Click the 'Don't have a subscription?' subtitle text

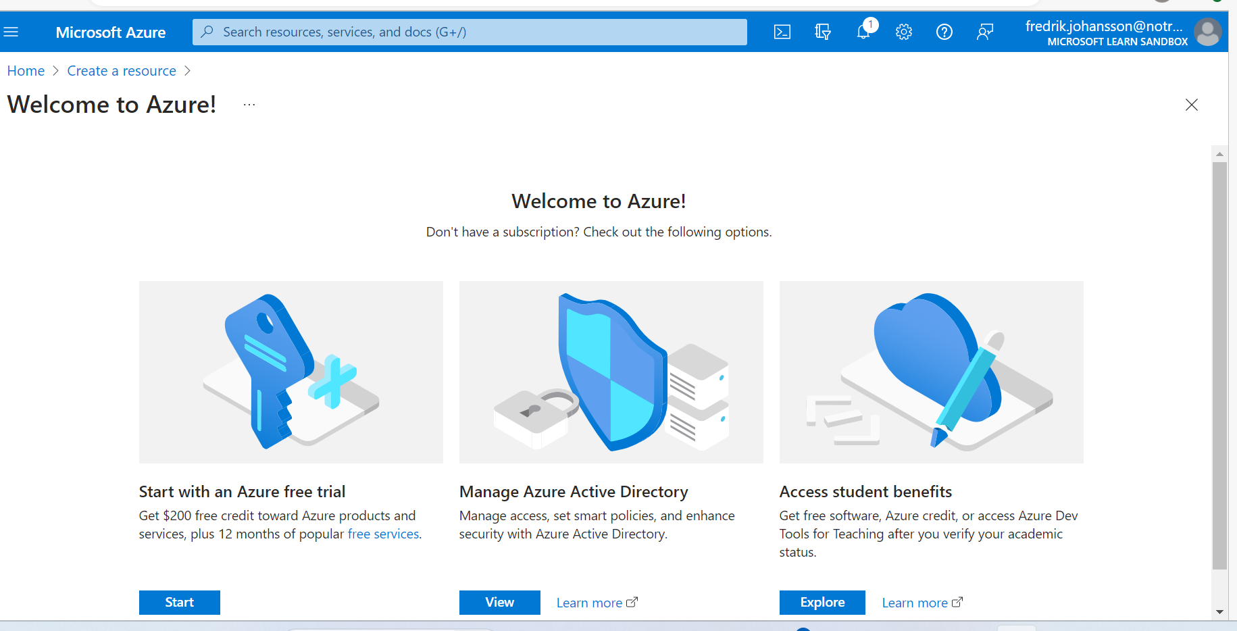[x=599, y=232]
